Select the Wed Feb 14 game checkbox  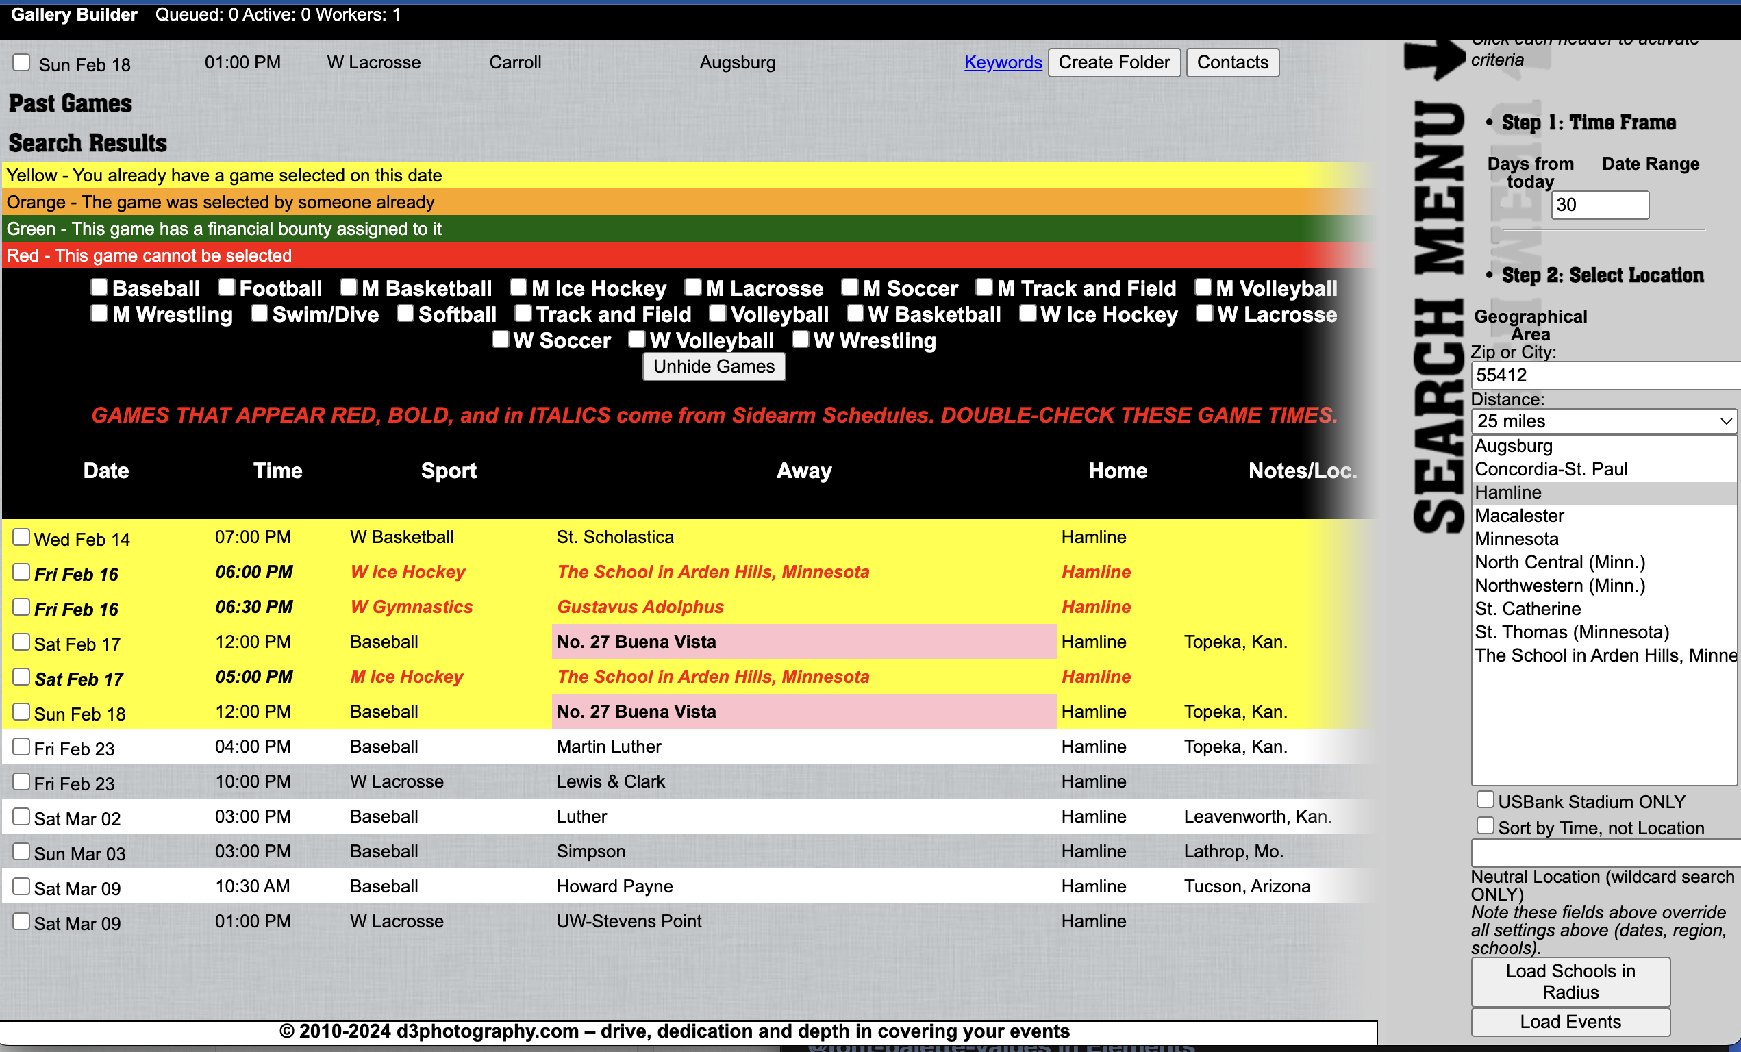(21, 538)
